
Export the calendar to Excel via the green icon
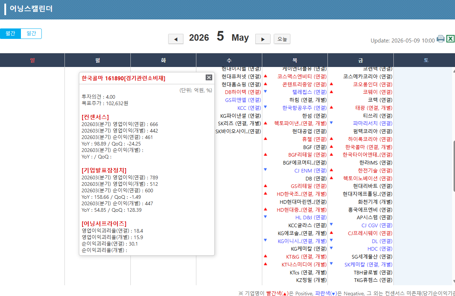[x=450, y=39]
